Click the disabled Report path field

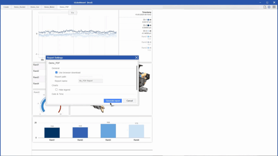91,77
